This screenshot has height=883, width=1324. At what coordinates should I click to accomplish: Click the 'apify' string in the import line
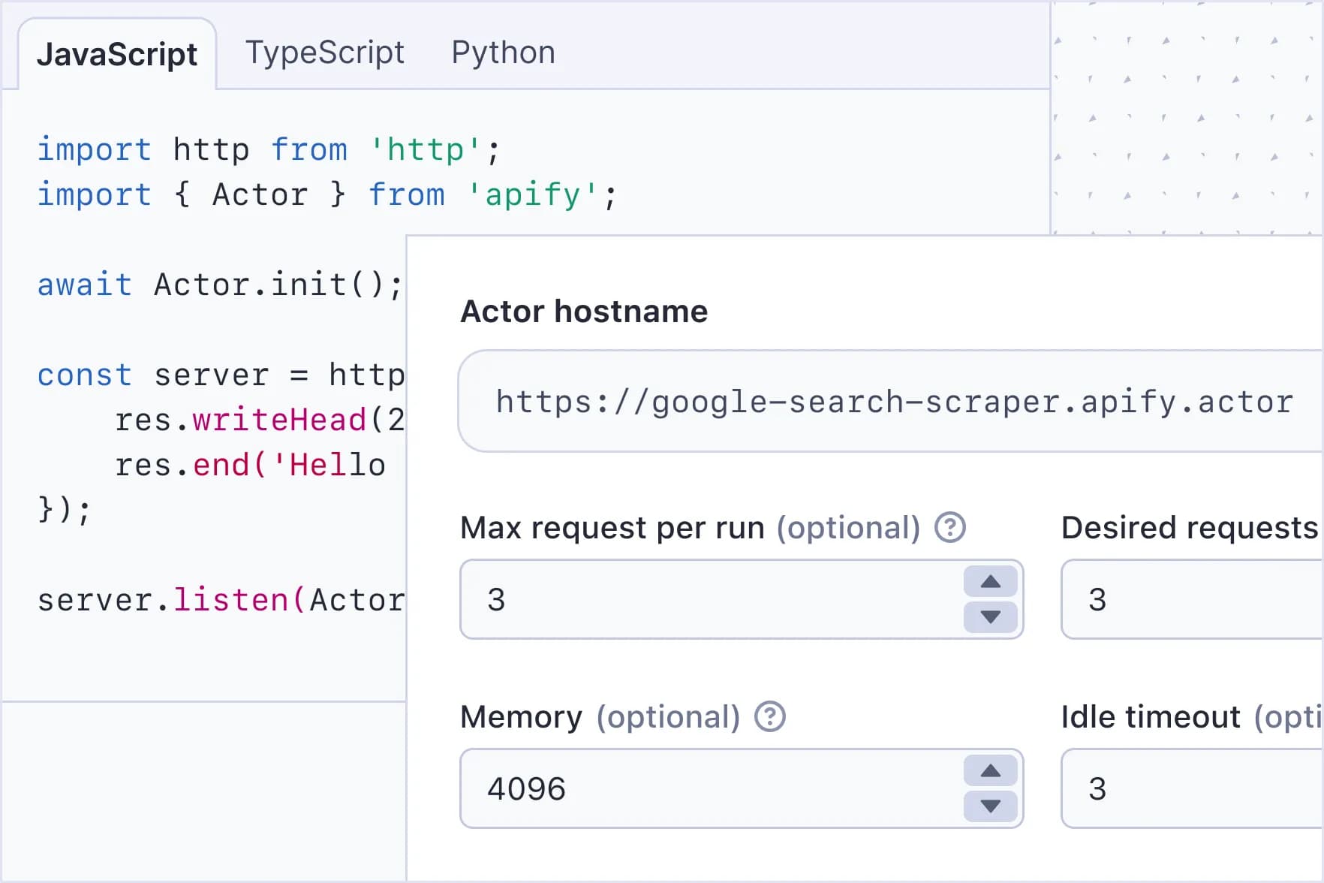(532, 194)
